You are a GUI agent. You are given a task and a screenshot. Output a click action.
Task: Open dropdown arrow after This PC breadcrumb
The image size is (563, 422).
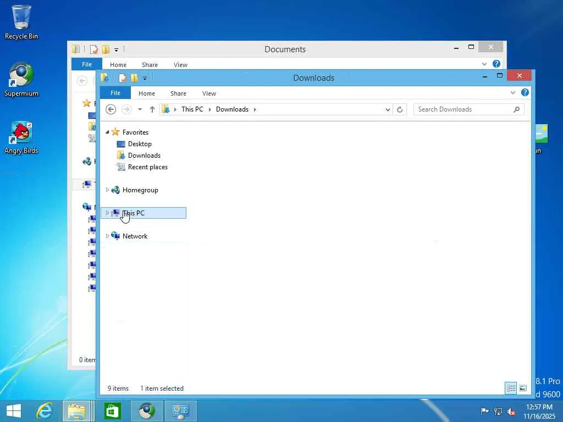pyautogui.click(x=209, y=109)
